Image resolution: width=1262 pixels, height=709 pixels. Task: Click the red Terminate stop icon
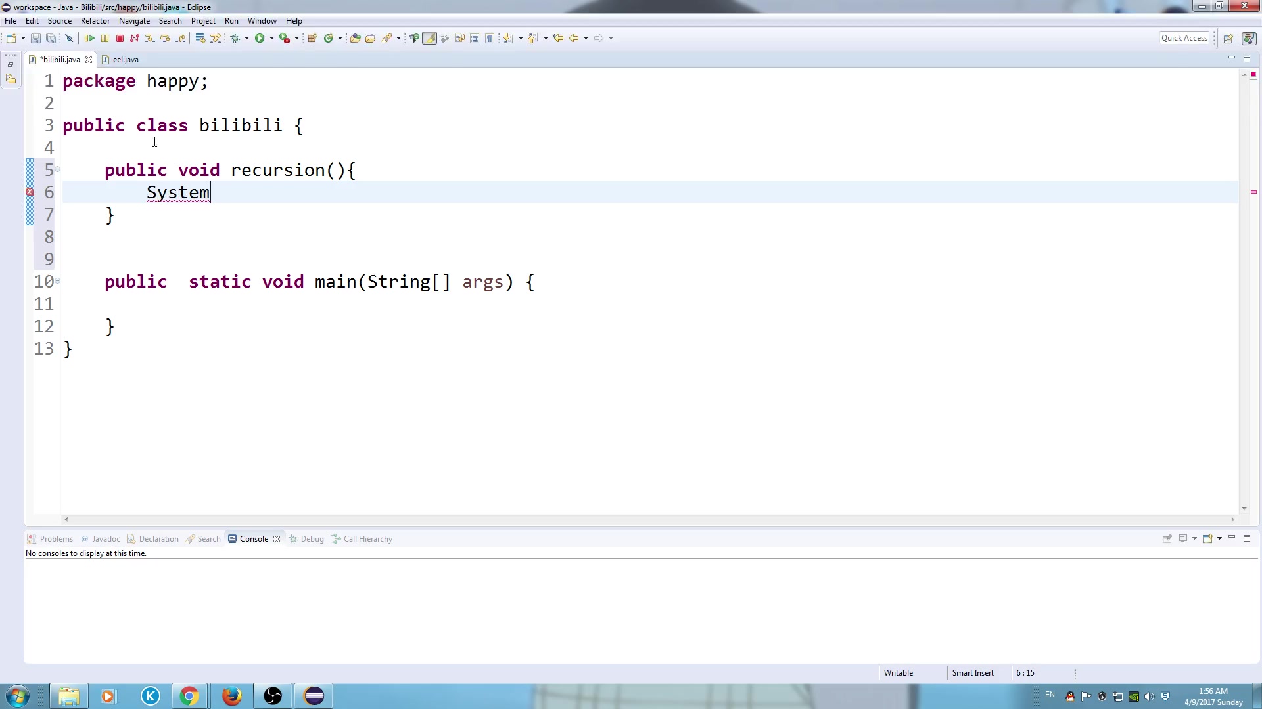(x=120, y=39)
